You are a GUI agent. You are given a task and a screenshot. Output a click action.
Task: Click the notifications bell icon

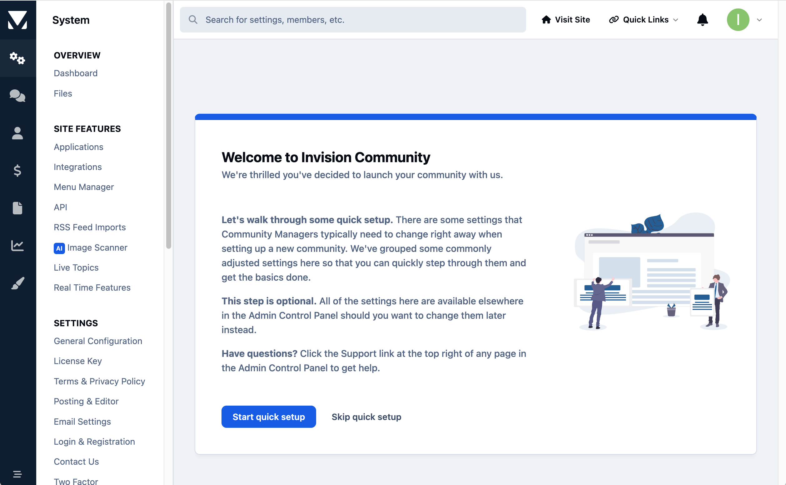[702, 20]
